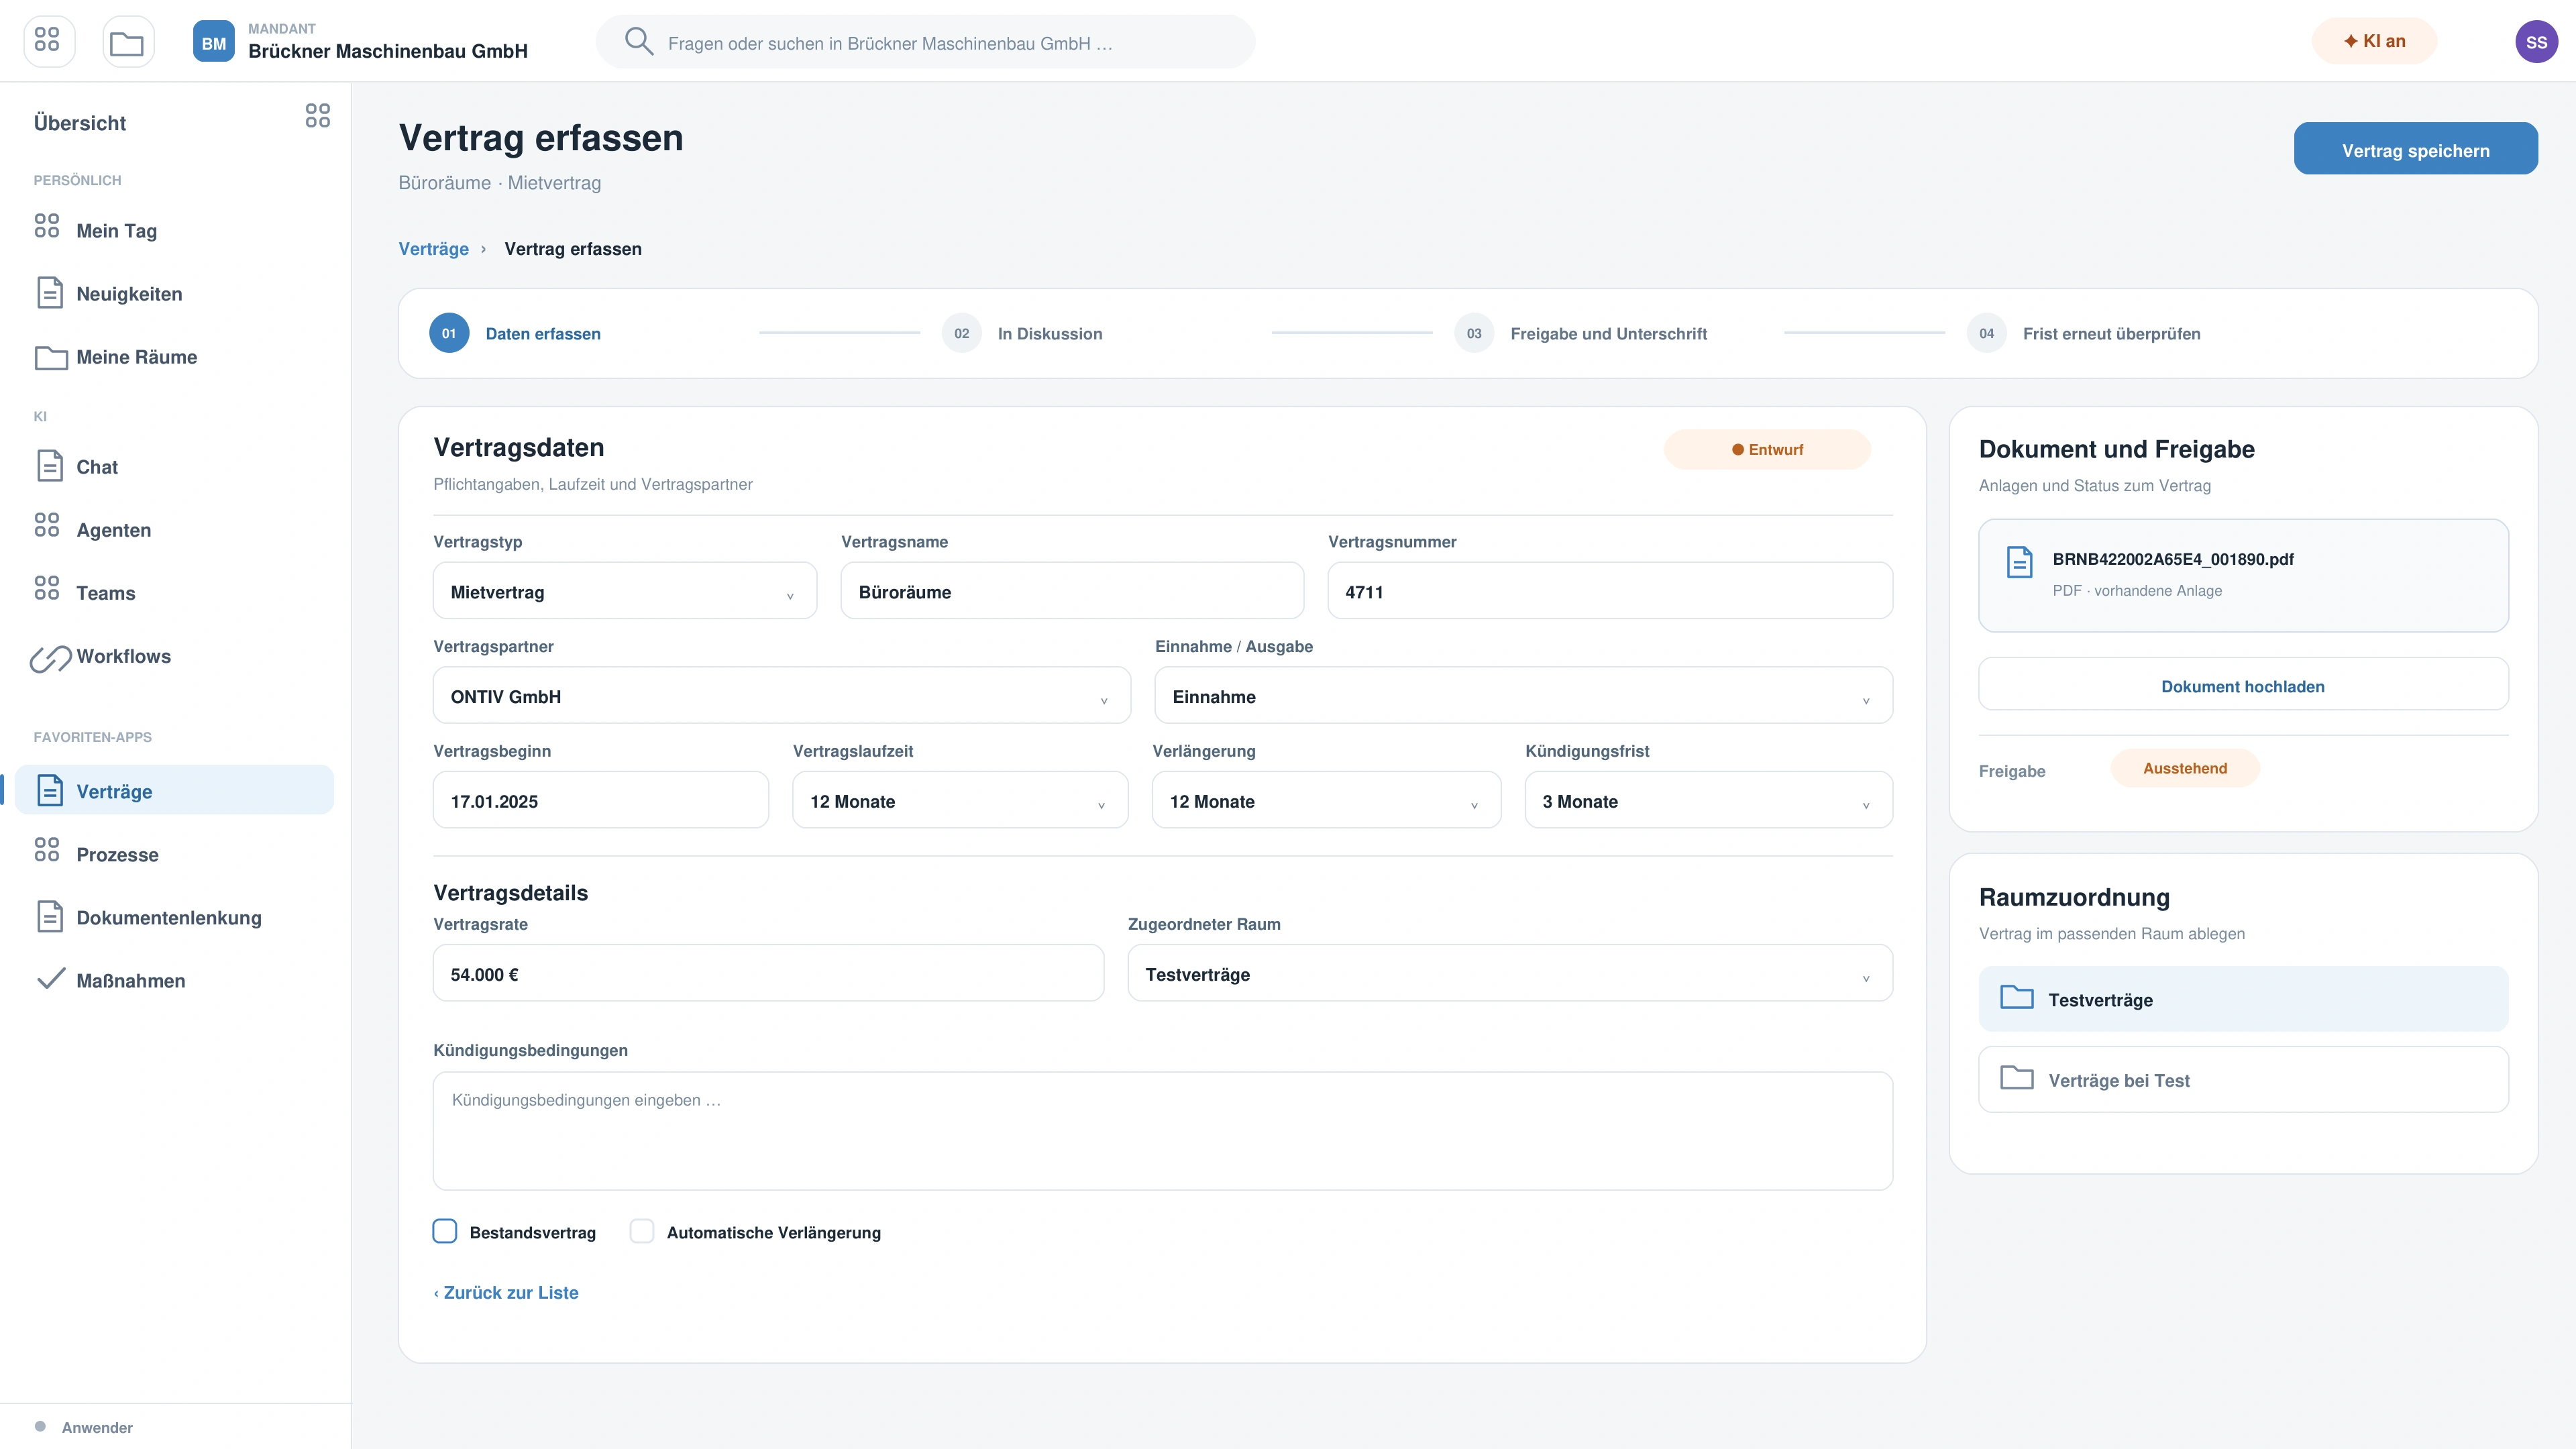Open Verträge in the sidebar
This screenshot has width=2576, height=1449.
click(x=174, y=790)
